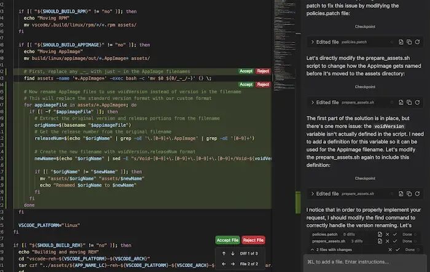The height and width of the screenshot is (272, 430).
Task: Reject X in prepare_assets.sh 3 diffs row
Action: coord(387,241)
